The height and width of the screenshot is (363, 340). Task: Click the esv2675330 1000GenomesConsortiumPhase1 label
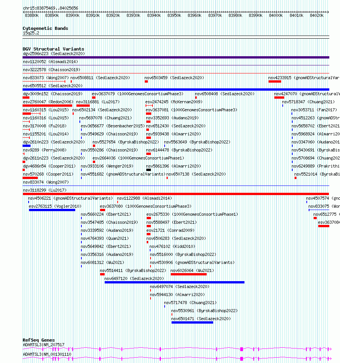click(192, 215)
